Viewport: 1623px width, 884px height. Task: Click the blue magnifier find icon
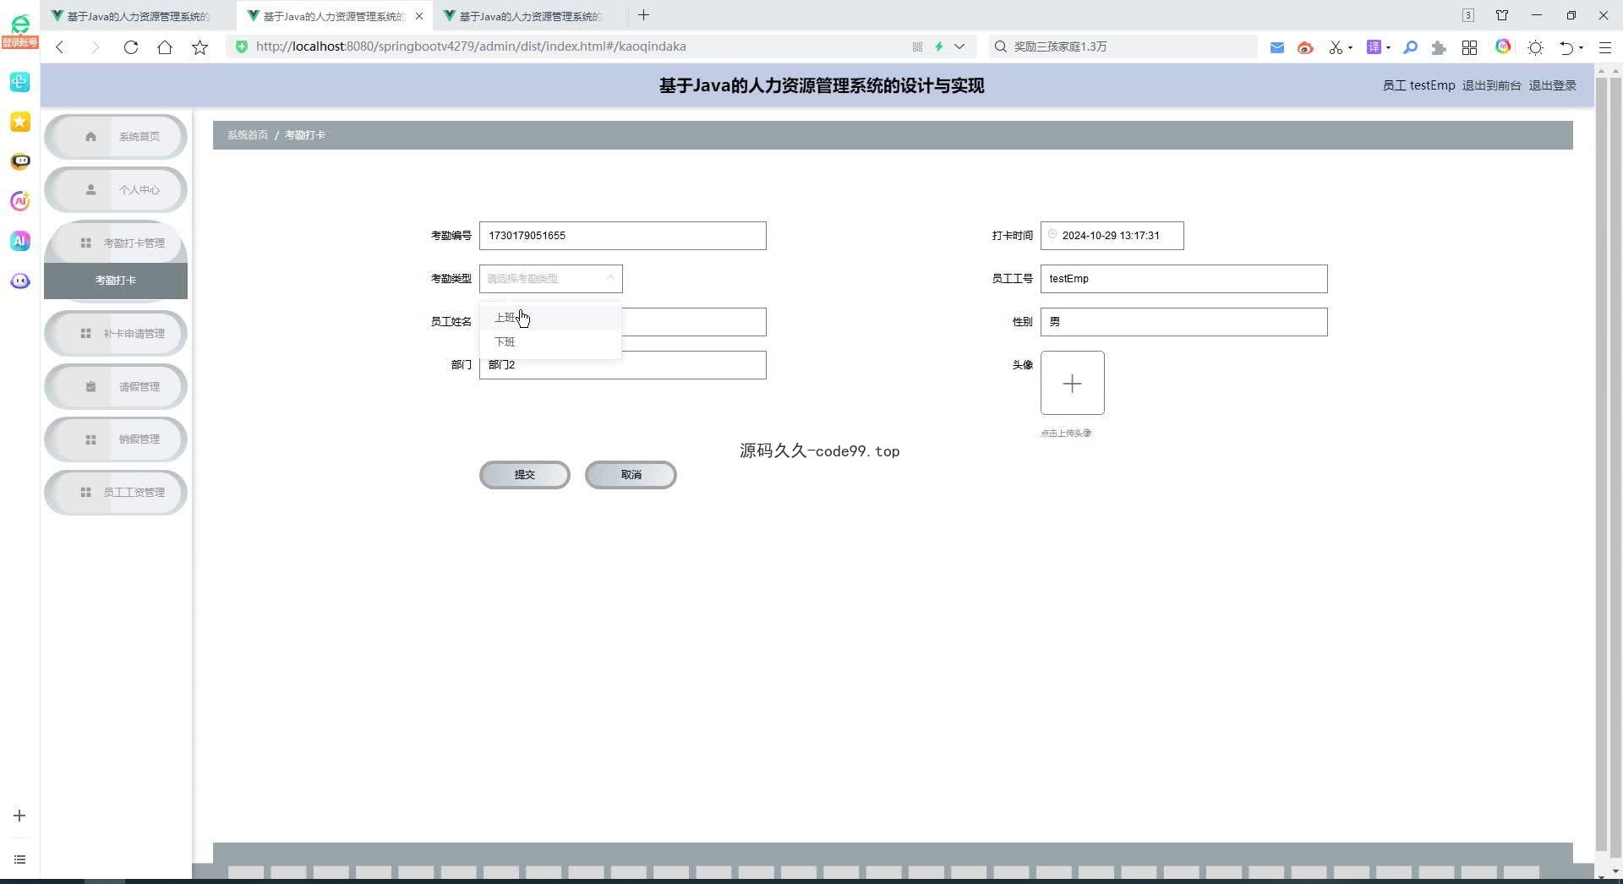click(x=1410, y=47)
